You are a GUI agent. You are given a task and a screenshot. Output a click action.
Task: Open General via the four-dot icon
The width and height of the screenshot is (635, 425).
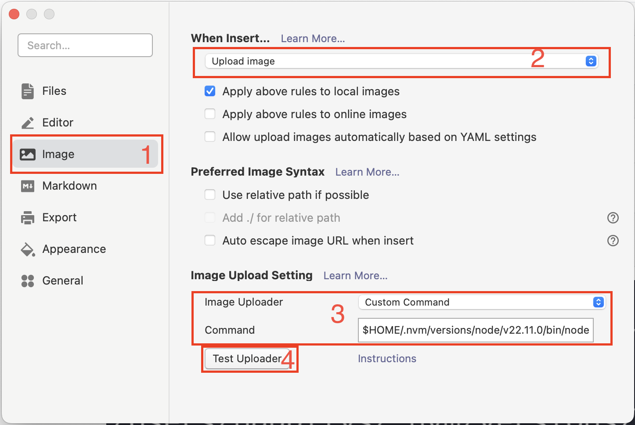[x=28, y=281]
